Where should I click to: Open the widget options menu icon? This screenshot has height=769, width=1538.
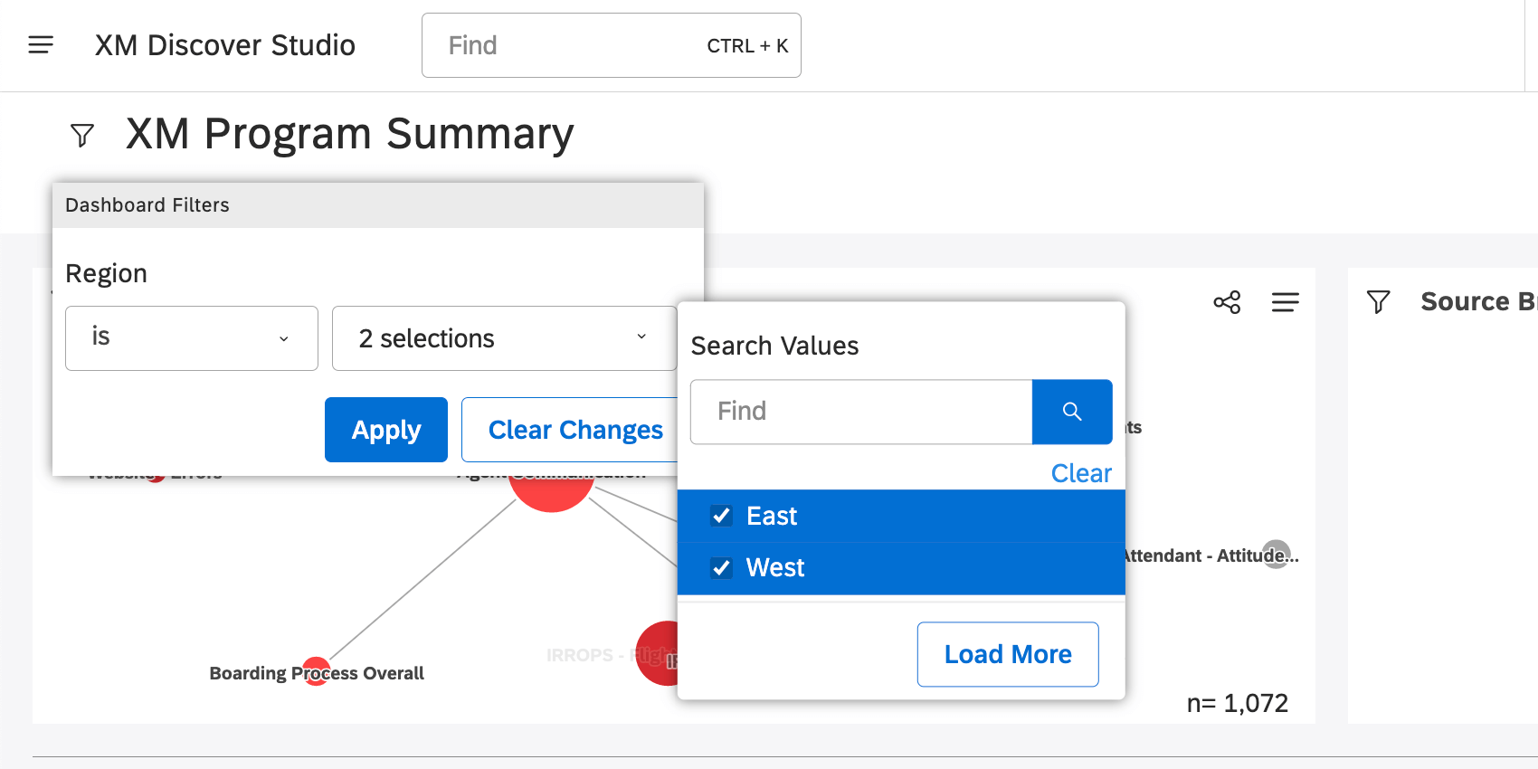(1285, 302)
